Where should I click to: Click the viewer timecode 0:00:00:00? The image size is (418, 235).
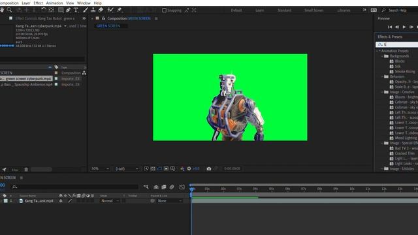point(232,168)
